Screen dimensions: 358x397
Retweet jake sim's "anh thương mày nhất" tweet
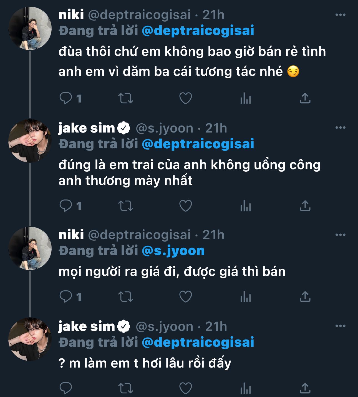coord(126,206)
